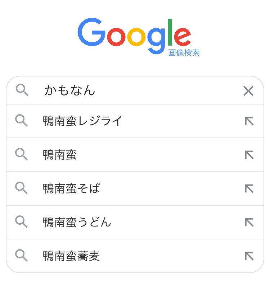Screen dimensions: 270x285
Task: Select the 鴨南蛮 suggestion
Action: tap(60, 155)
